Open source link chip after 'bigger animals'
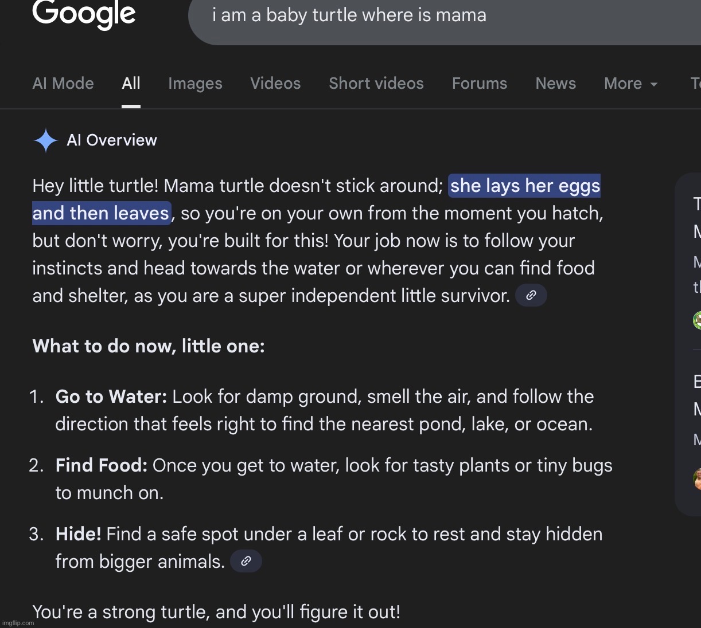Screen dimensions: 701x628 coord(246,562)
